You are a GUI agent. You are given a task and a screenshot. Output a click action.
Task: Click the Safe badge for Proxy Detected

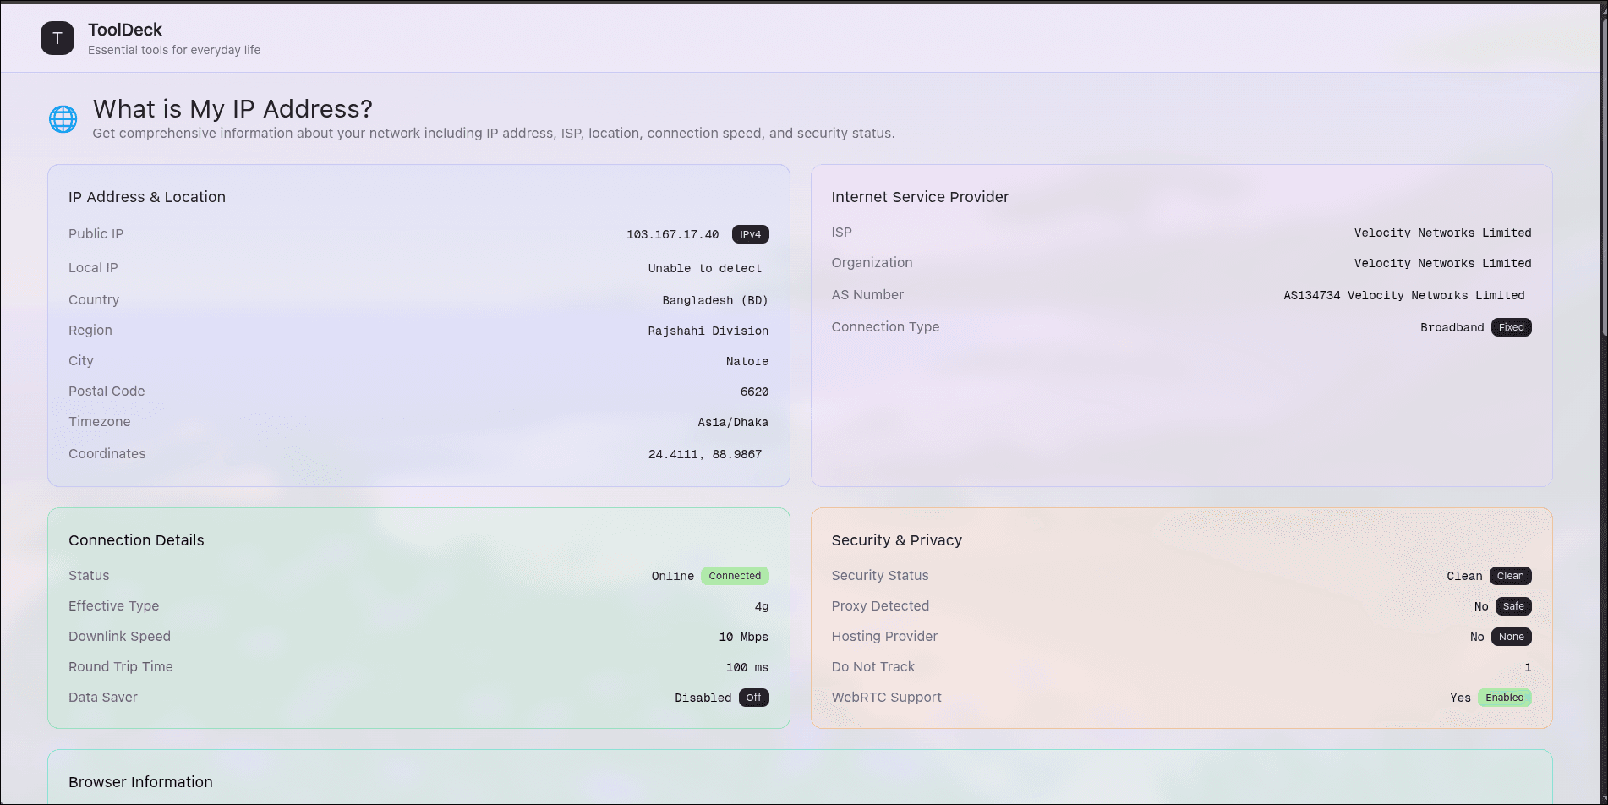(1513, 606)
